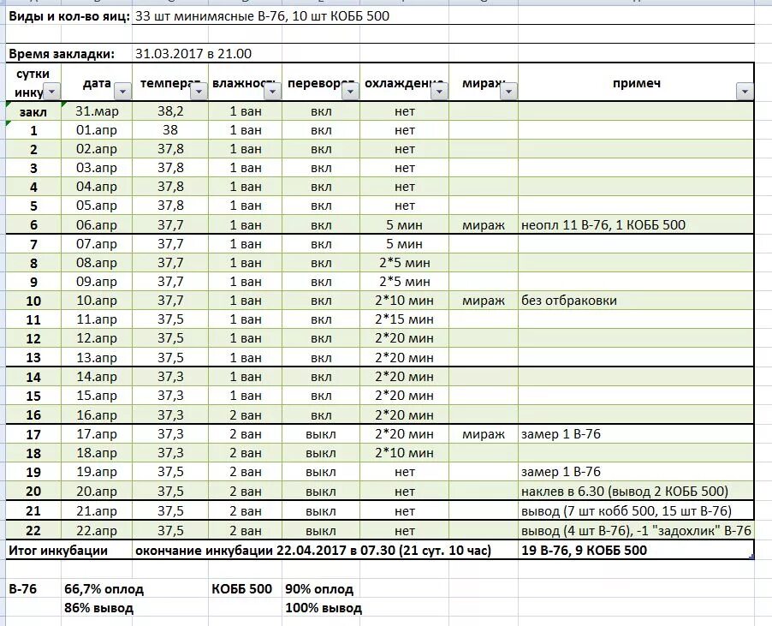Image resolution: width=772 pixels, height=626 pixels.
Task: Select the cell '86% вывод'
Action: (99, 608)
